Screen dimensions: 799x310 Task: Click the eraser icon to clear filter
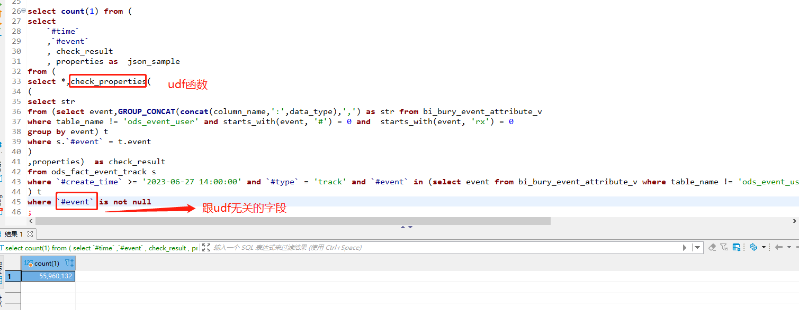[712, 247]
